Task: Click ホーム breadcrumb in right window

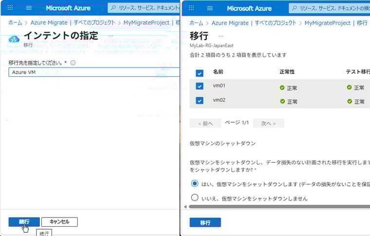Action: (196, 23)
